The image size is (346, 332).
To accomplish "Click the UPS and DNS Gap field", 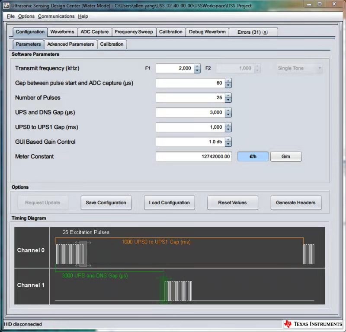I will point(190,113).
